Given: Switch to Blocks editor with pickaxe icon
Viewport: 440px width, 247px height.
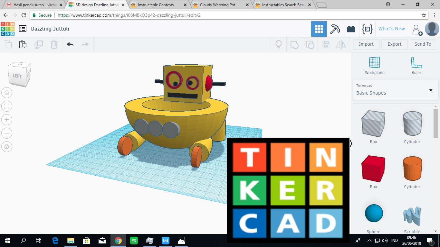Looking at the screenshot, I should coord(335,29).
